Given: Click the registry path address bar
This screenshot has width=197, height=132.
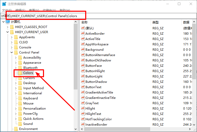Looking at the screenshot, I should coord(98,16).
